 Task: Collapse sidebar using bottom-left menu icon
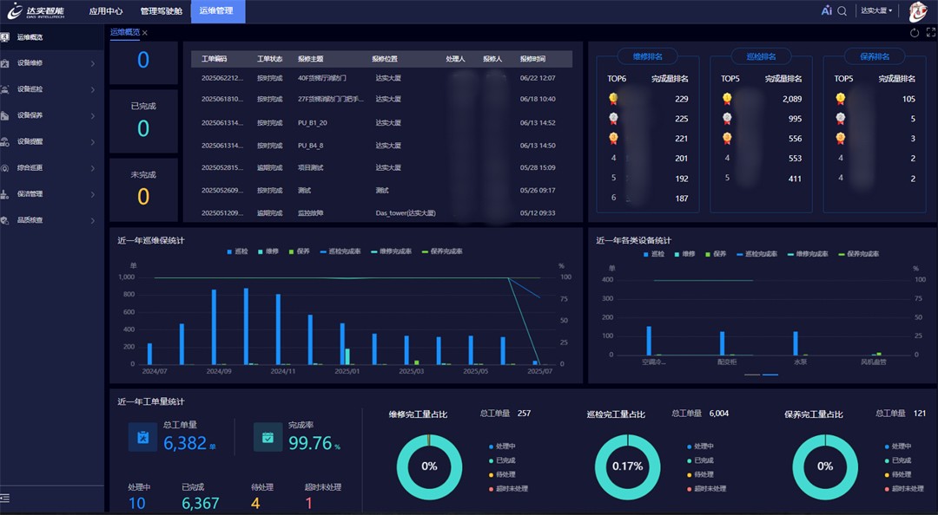point(6,498)
